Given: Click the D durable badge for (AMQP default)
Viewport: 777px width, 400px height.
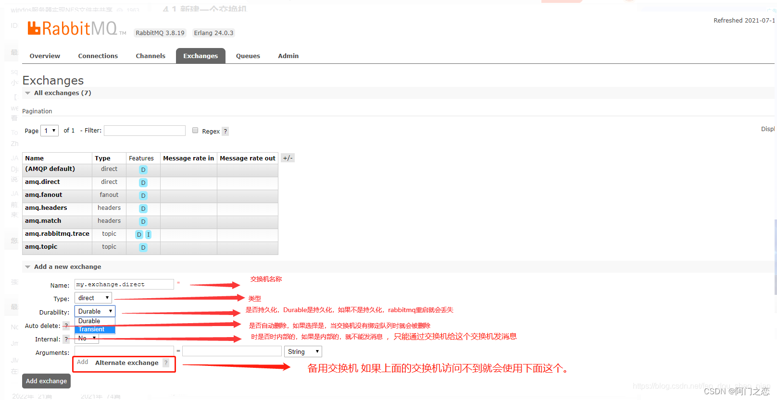Looking at the screenshot, I should (143, 170).
